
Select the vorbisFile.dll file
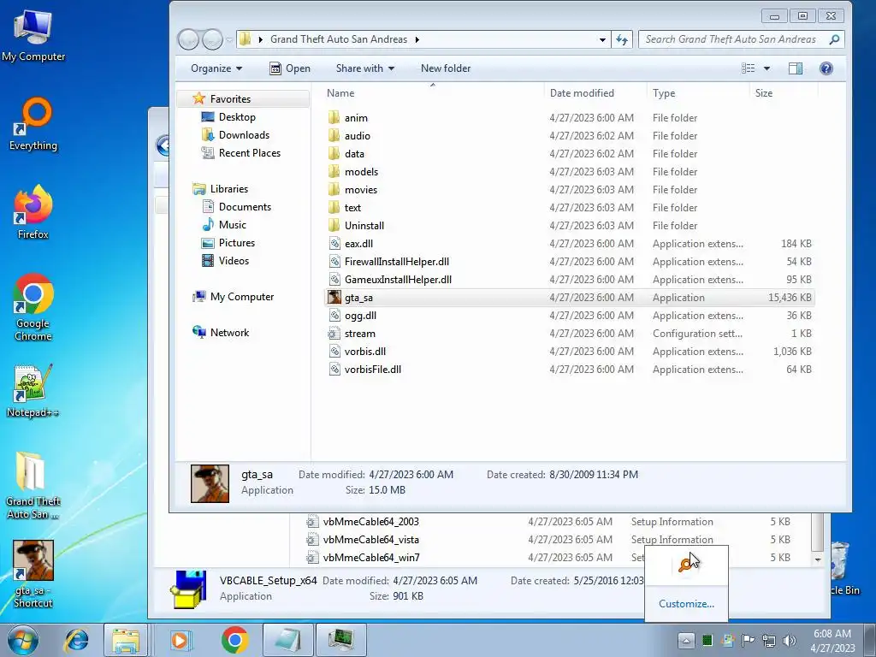570,369
